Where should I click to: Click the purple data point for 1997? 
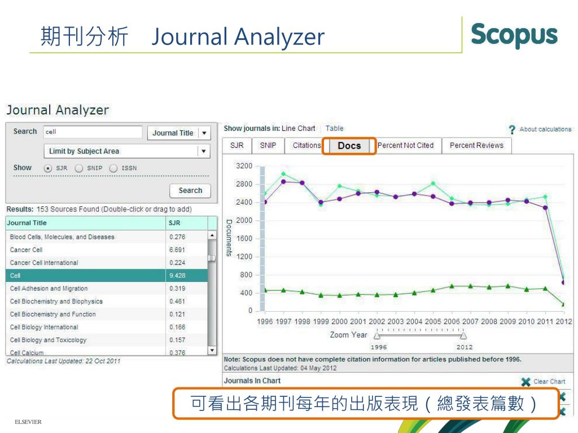pyautogui.click(x=283, y=182)
